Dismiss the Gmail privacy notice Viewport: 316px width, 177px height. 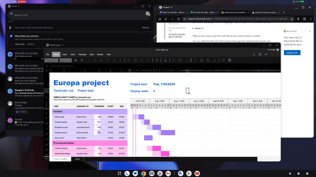click(31, 44)
